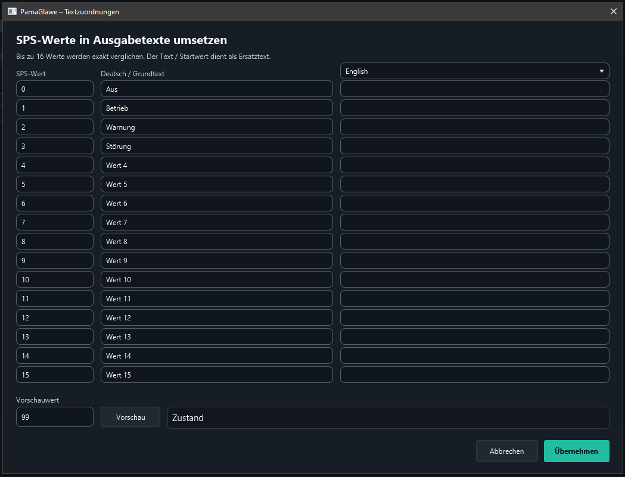
Task: Click the 'Betrieb' text field
Action: [216, 108]
